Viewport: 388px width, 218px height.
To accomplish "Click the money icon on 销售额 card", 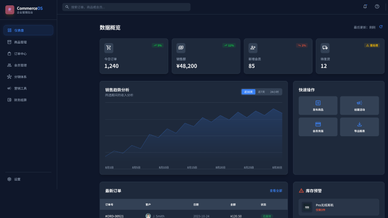I will 181,47.
